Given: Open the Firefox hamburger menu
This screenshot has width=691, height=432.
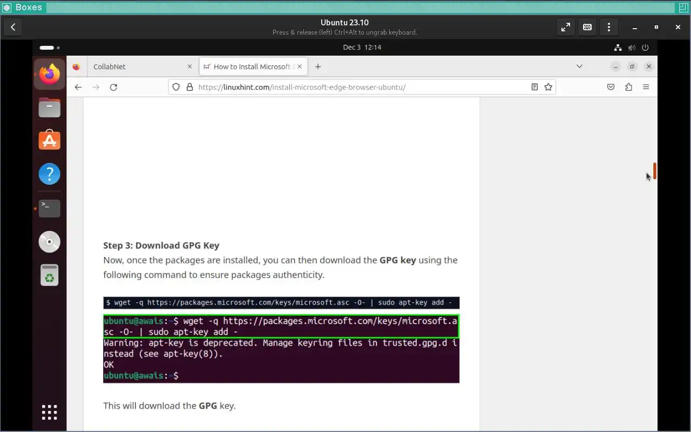Looking at the screenshot, I should click(x=646, y=87).
